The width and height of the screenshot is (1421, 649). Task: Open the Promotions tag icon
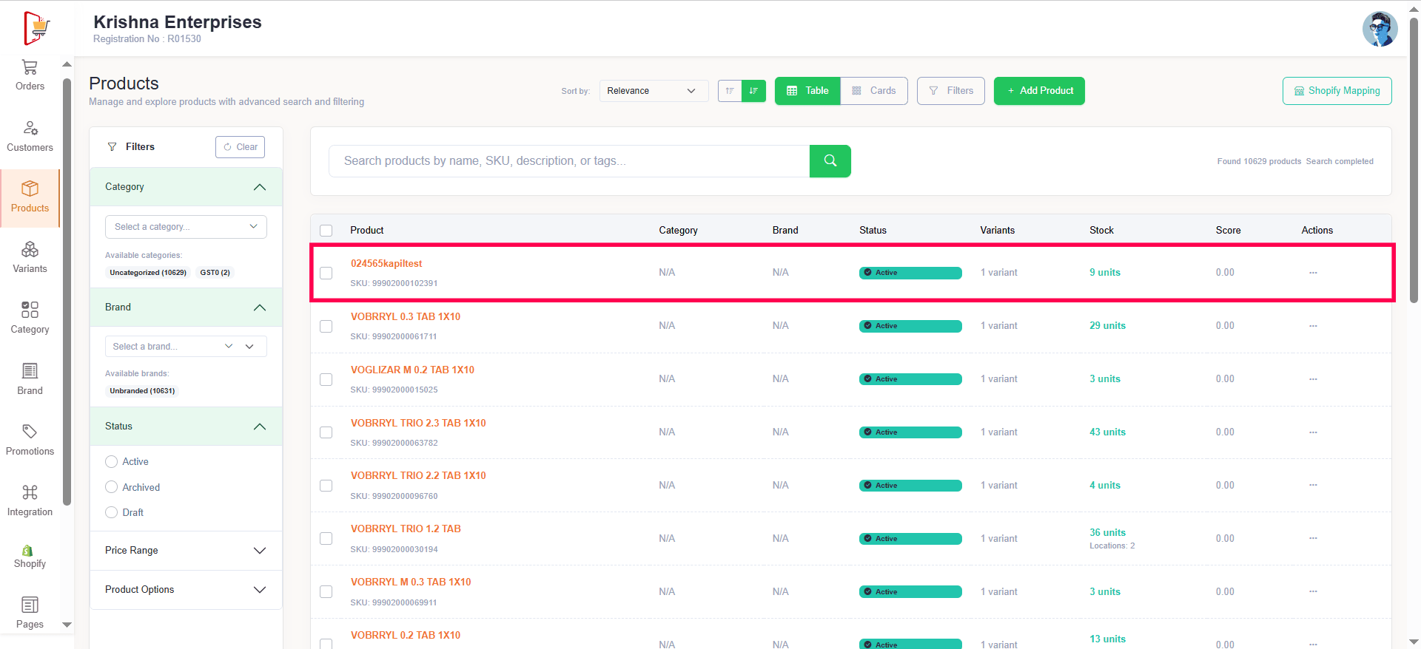30,432
